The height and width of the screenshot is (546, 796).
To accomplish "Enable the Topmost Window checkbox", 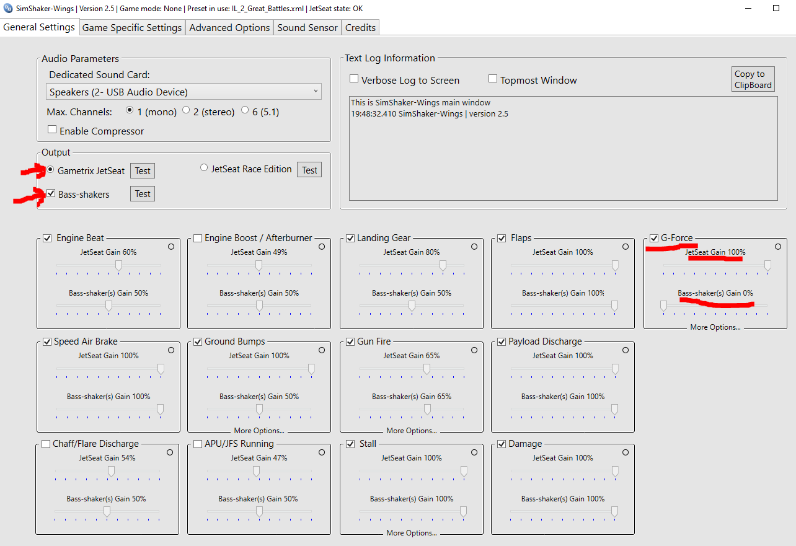I will point(493,79).
